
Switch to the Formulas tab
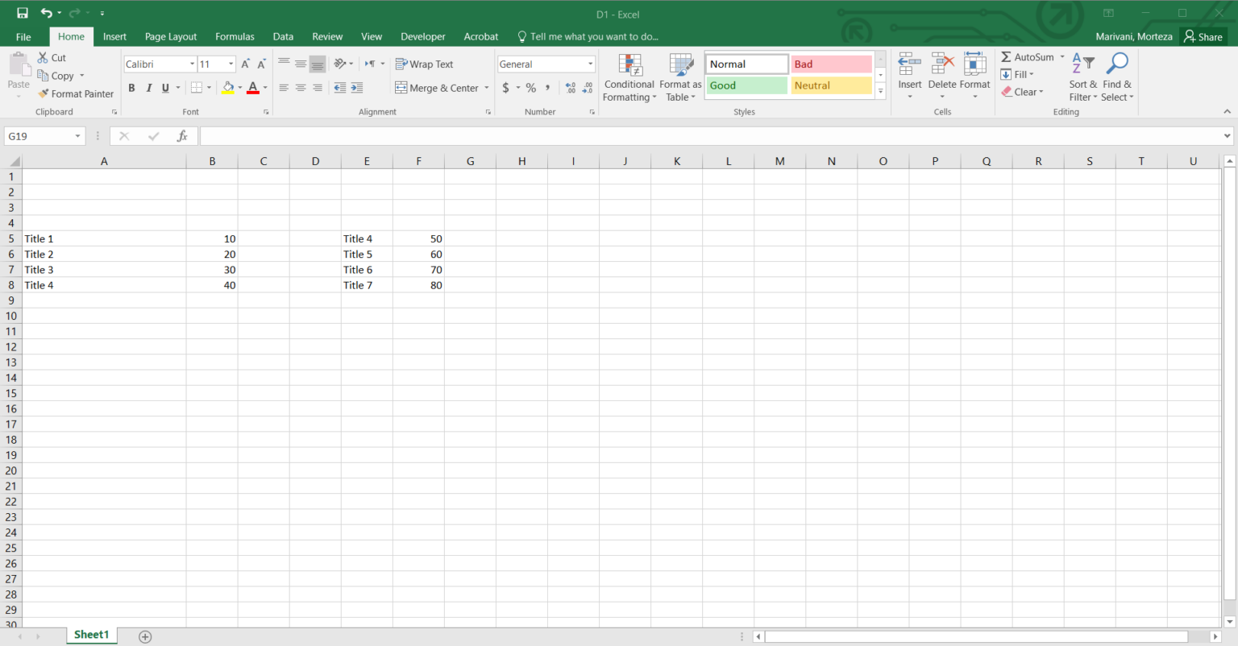point(235,36)
